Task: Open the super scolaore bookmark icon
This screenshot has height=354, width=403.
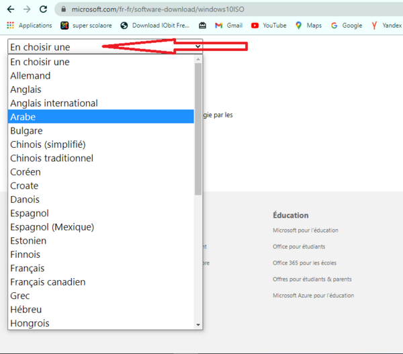Action: click(64, 26)
